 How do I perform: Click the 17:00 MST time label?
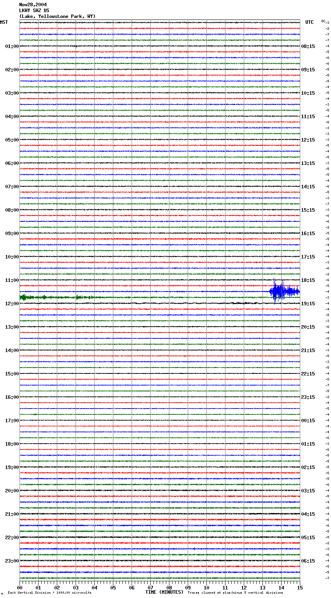pos(12,421)
